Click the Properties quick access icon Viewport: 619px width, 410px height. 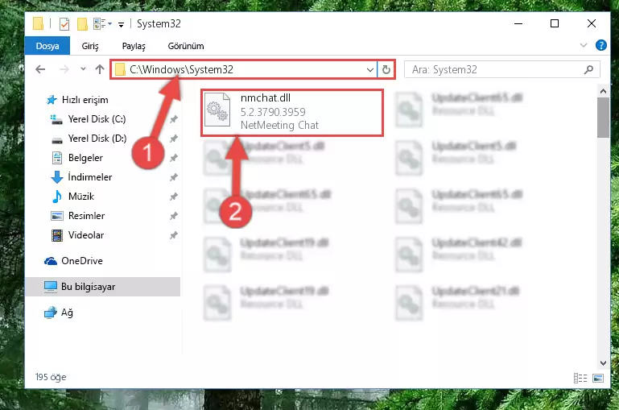[x=64, y=24]
